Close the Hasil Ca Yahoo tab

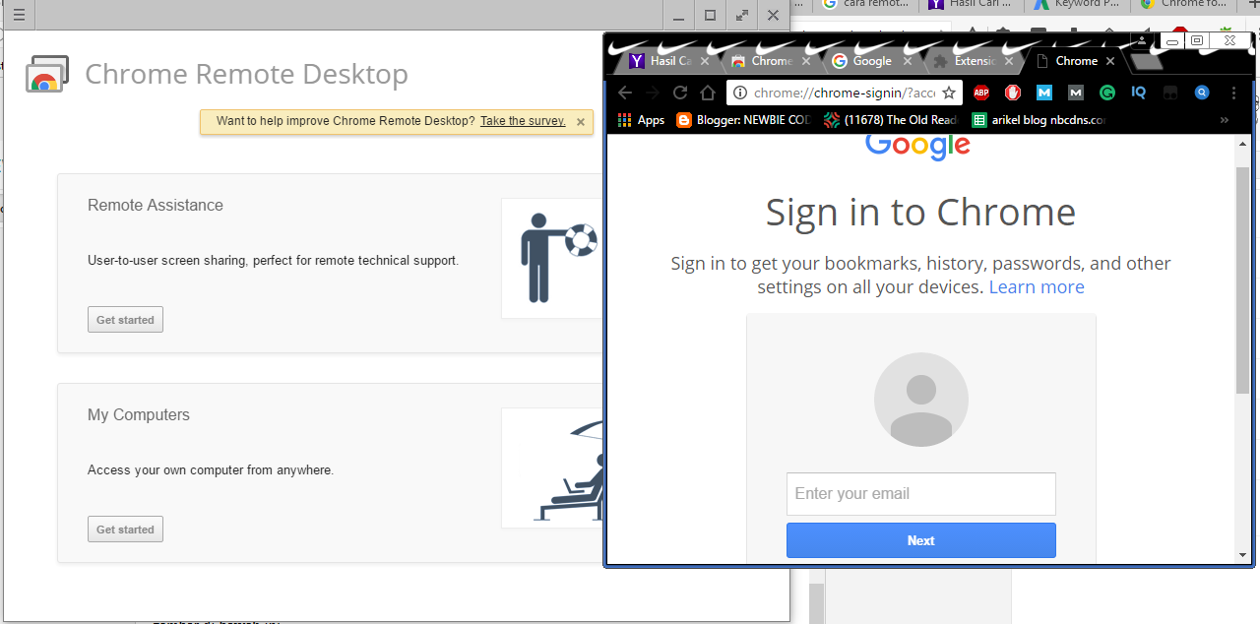point(705,61)
